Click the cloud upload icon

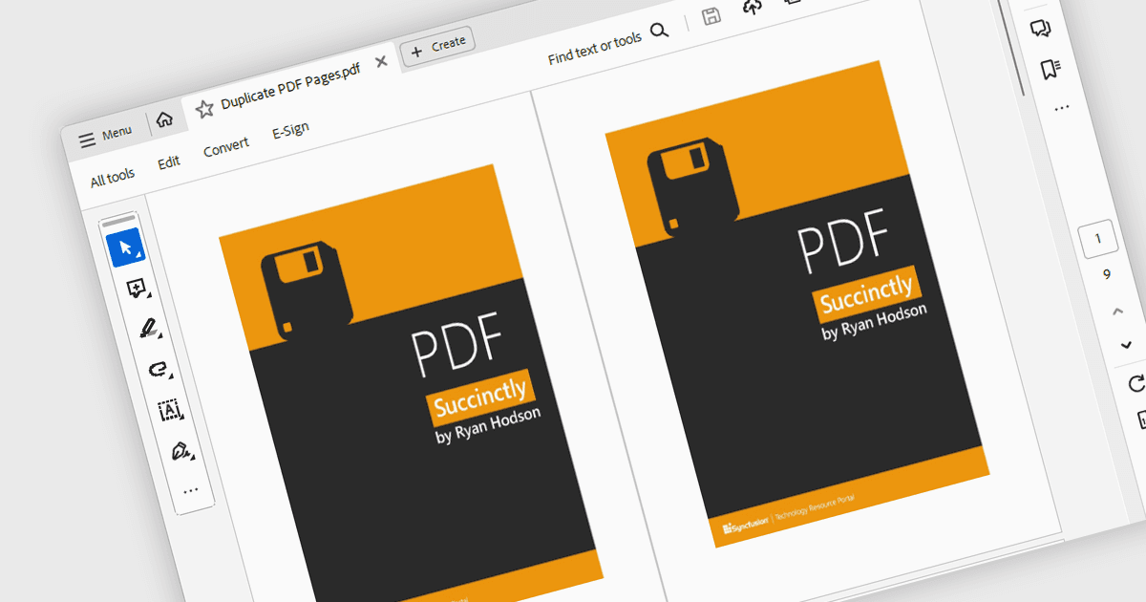click(753, 7)
